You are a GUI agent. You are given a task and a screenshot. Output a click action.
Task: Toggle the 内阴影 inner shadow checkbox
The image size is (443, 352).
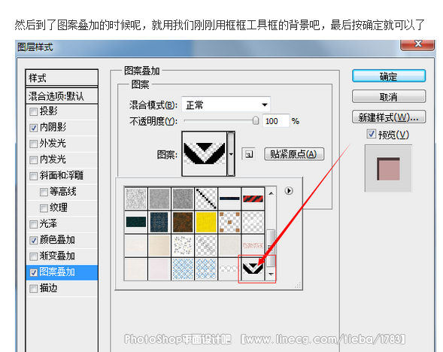33,128
